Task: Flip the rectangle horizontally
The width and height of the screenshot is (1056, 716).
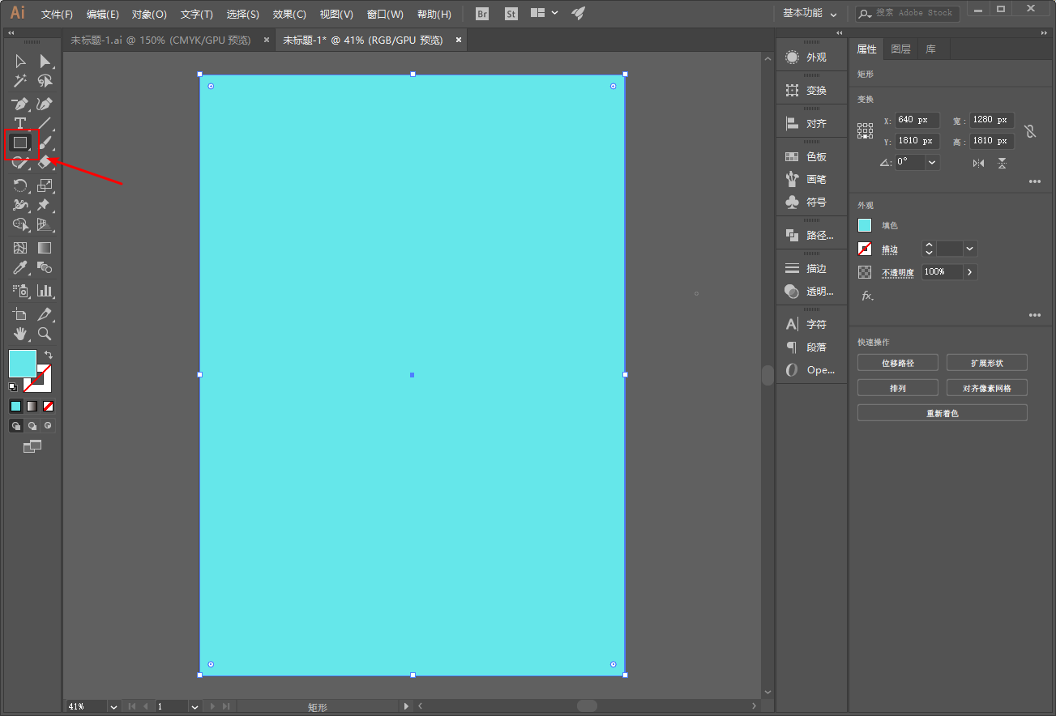Action: (978, 163)
